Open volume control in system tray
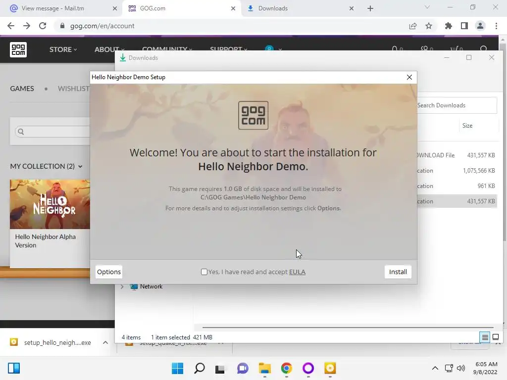Viewport: 507px width, 380px height. click(x=461, y=368)
